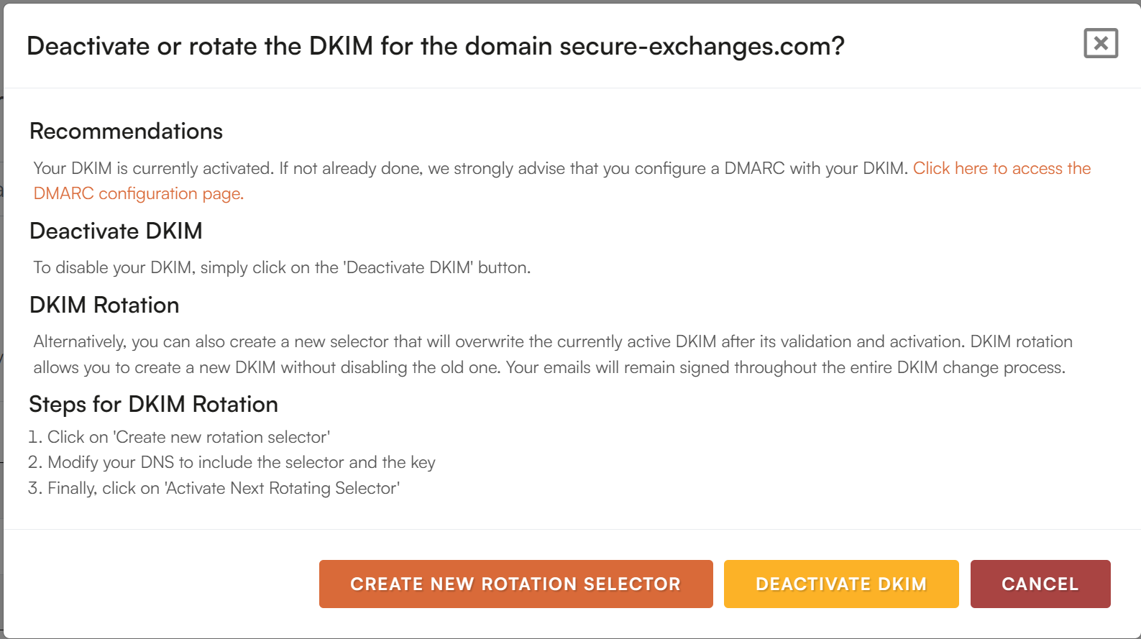Select the Steps for DKIM Rotation heading

(x=153, y=404)
